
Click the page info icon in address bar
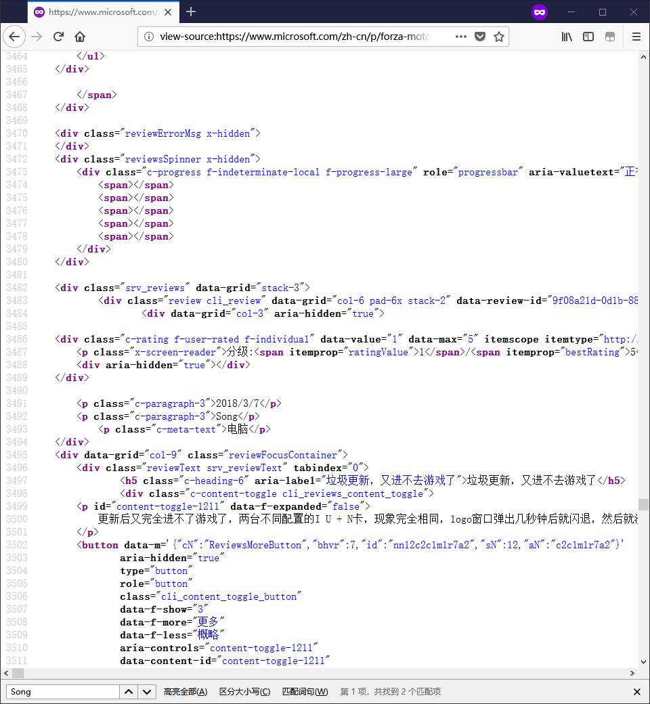click(148, 37)
